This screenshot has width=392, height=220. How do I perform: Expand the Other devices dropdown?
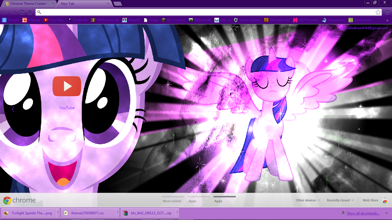point(308,200)
